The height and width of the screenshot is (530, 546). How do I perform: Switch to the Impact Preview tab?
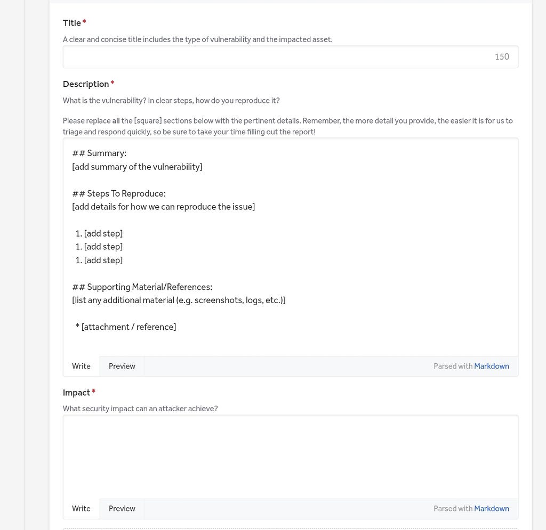click(x=122, y=509)
